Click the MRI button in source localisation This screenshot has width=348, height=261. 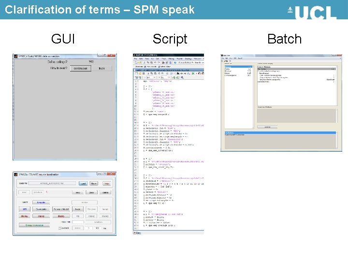point(25,209)
